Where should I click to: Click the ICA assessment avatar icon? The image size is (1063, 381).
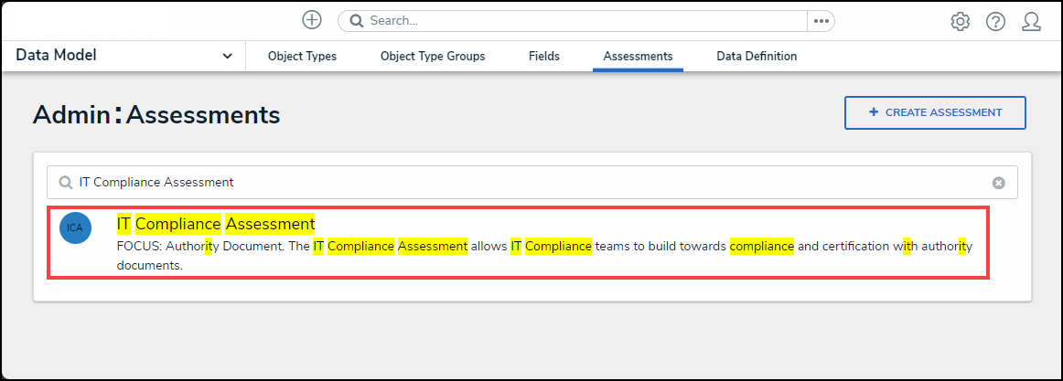tap(75, 228)
